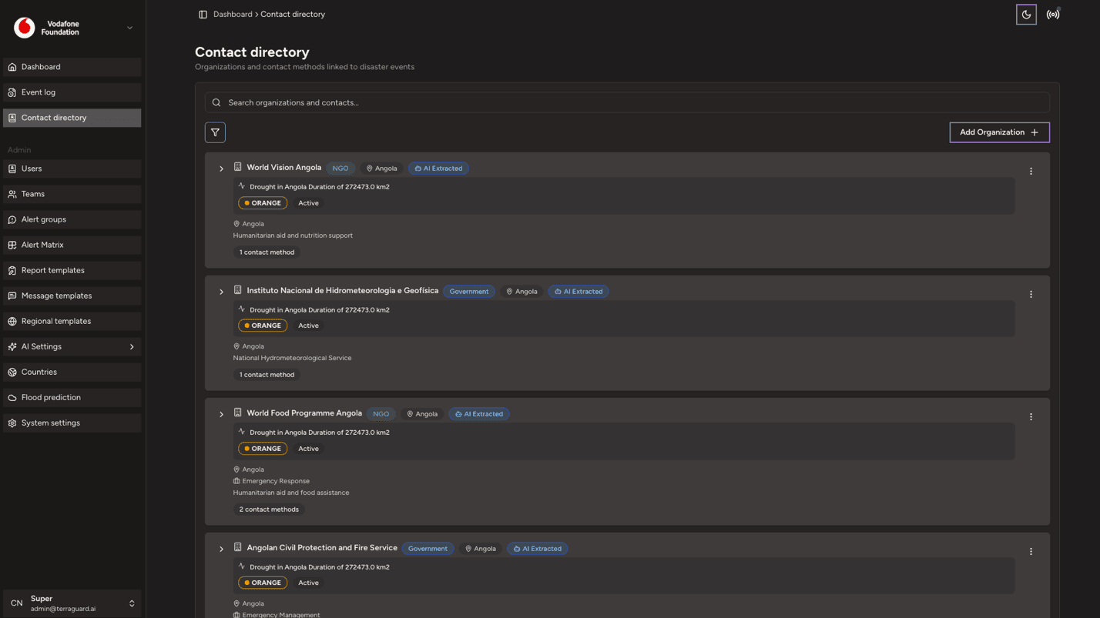Click the live broadcast signal icon
This screenshot has height=618, width=1100.
click(x=1053, y=15)
